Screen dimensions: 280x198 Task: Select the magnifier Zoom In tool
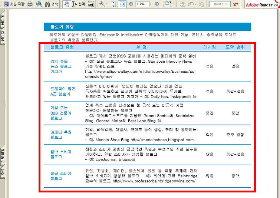tap(102, 4)
